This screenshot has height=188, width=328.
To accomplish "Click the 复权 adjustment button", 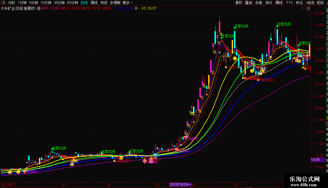I will [239, 3].
